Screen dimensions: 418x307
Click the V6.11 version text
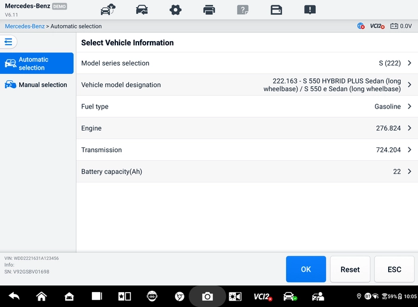tap(11, 15)
